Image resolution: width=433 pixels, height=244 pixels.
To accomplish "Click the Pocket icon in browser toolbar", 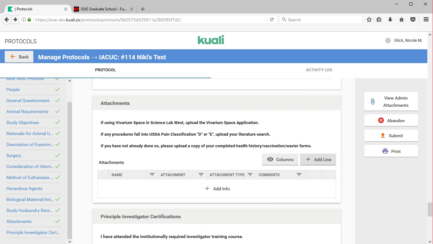I will pyautogui.click(x=413, y=19).
